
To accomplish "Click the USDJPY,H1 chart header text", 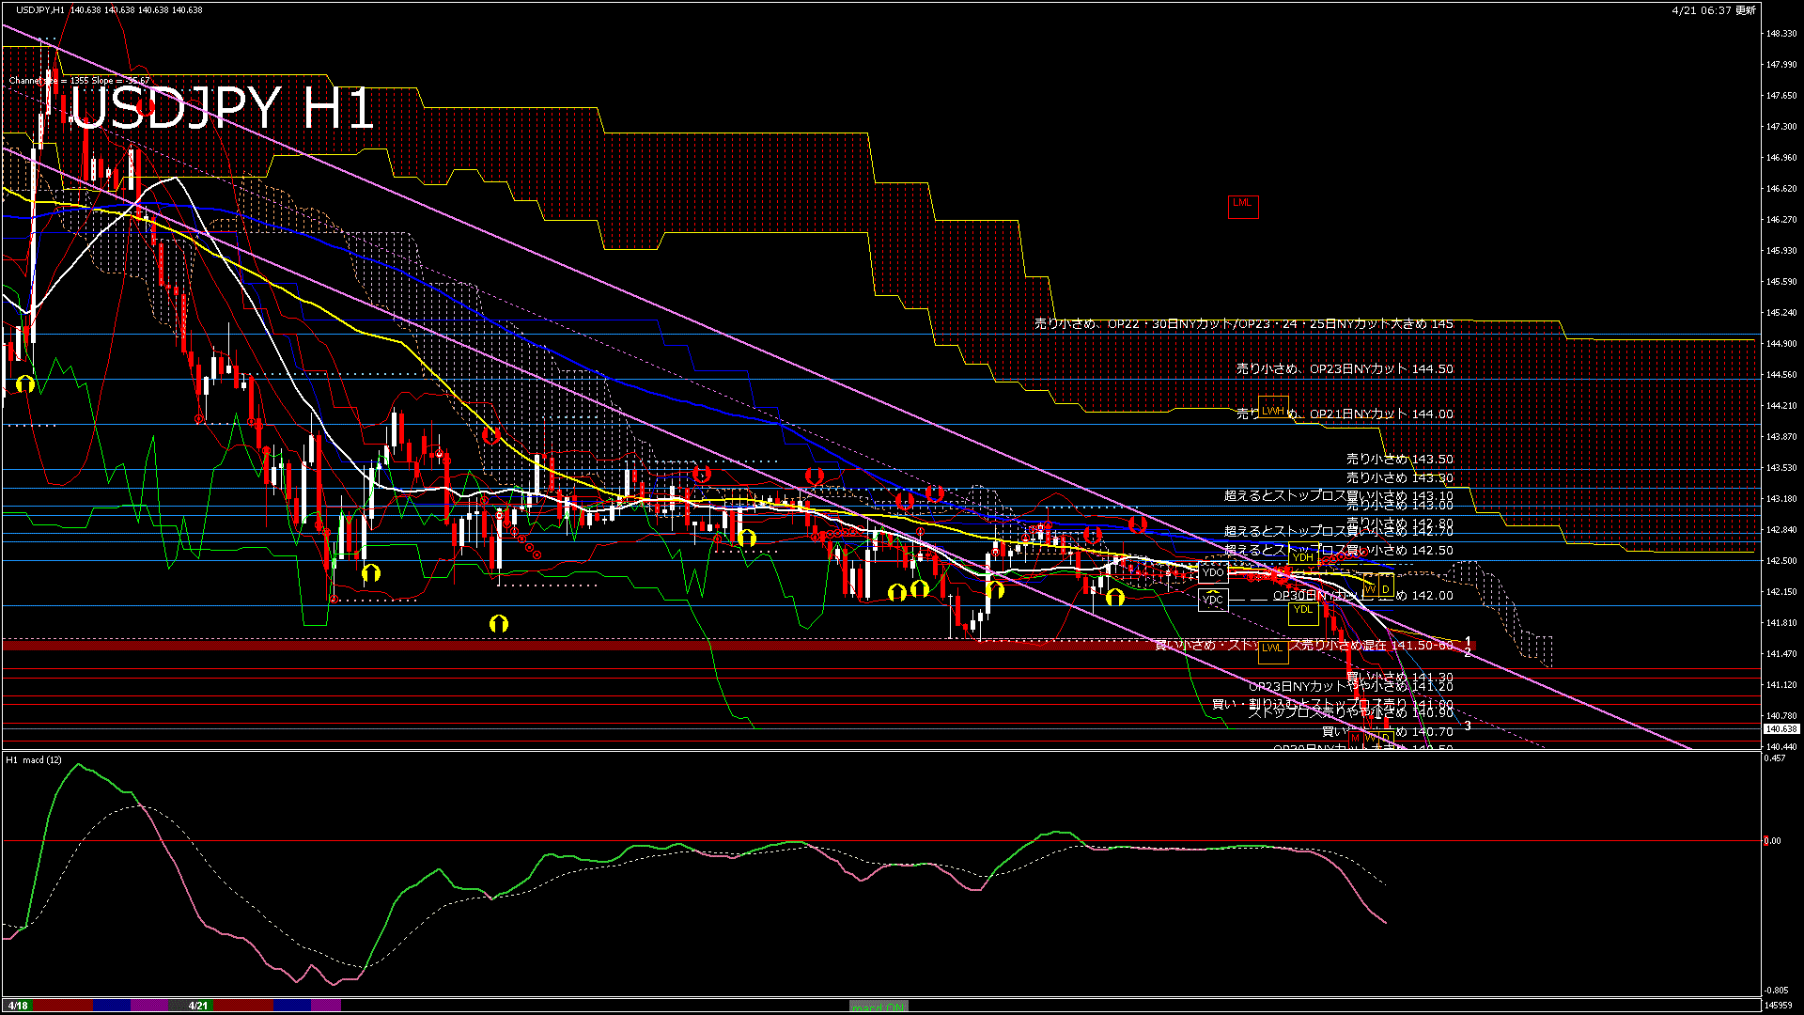I will [41, 9].
